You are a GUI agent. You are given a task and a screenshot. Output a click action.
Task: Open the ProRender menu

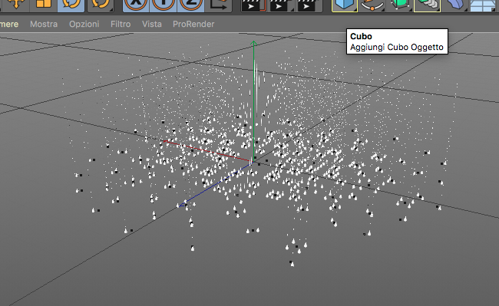(x=193, y=24)
